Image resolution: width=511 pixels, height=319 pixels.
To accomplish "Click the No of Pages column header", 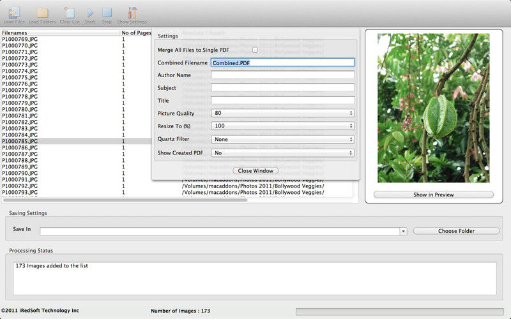I will pyautogui.click(x=136, y=33).
